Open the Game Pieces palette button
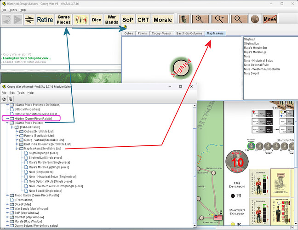 (x=63, y=20)
